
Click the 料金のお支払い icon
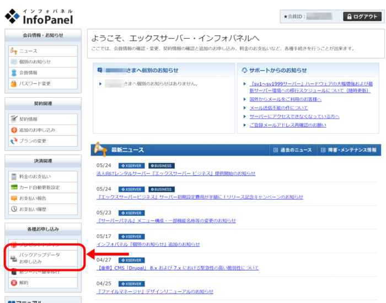click(14, 176)
